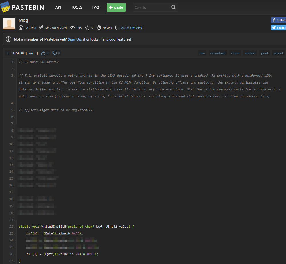Click the NEVER expiration text

coord(107,28)
